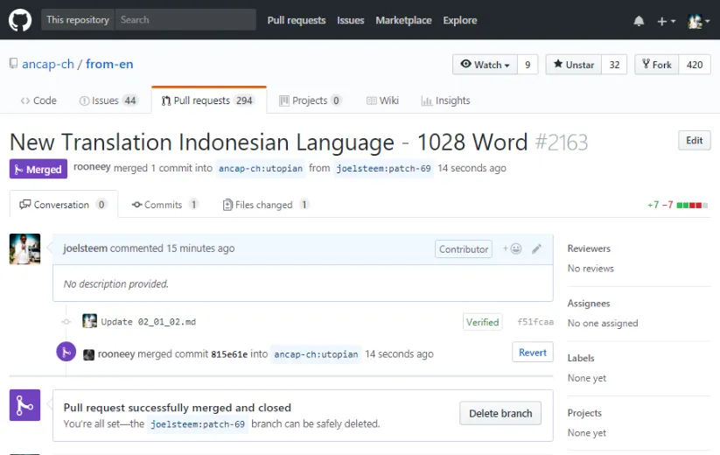Open Issues in top navigation
Viewport: 720px width, 455px height.
tap(350, 20)
